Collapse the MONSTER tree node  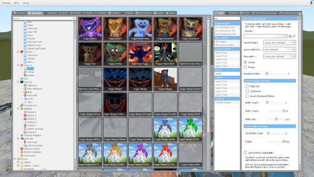click(x=18, y=139)
